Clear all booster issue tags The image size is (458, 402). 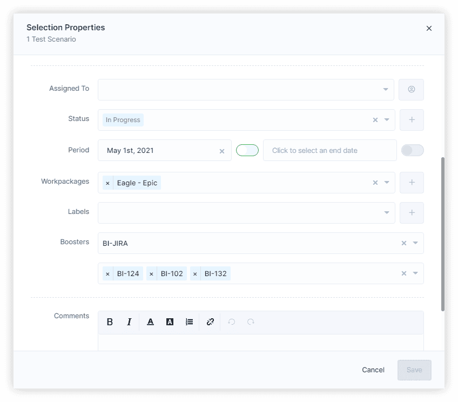pos(404,273)
